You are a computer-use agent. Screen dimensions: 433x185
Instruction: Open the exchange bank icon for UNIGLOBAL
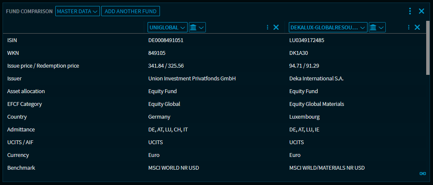point(197,28)
